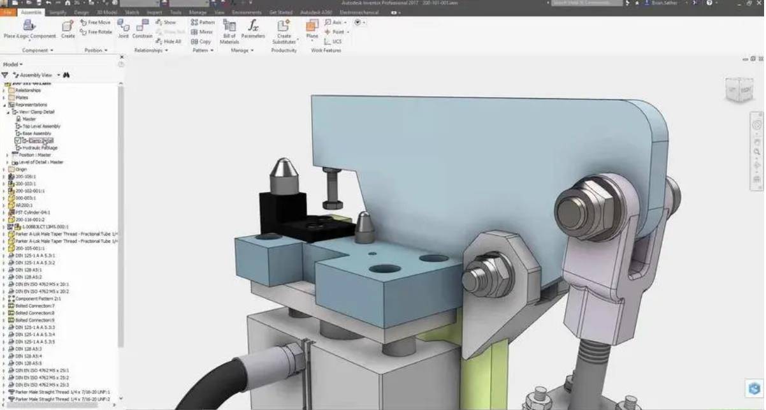Expand the Origin folder

[5, 168]
